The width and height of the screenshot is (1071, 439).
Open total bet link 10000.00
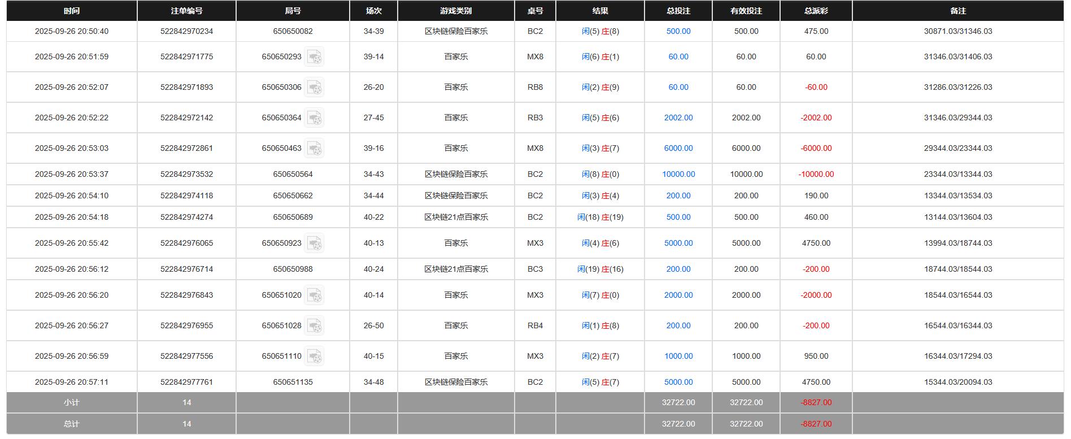[x=678, y=174]
